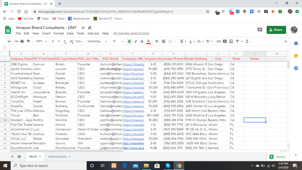Open text rotation dropdown
This screenshot has width=302, height=170.
[x=209, y=42]
